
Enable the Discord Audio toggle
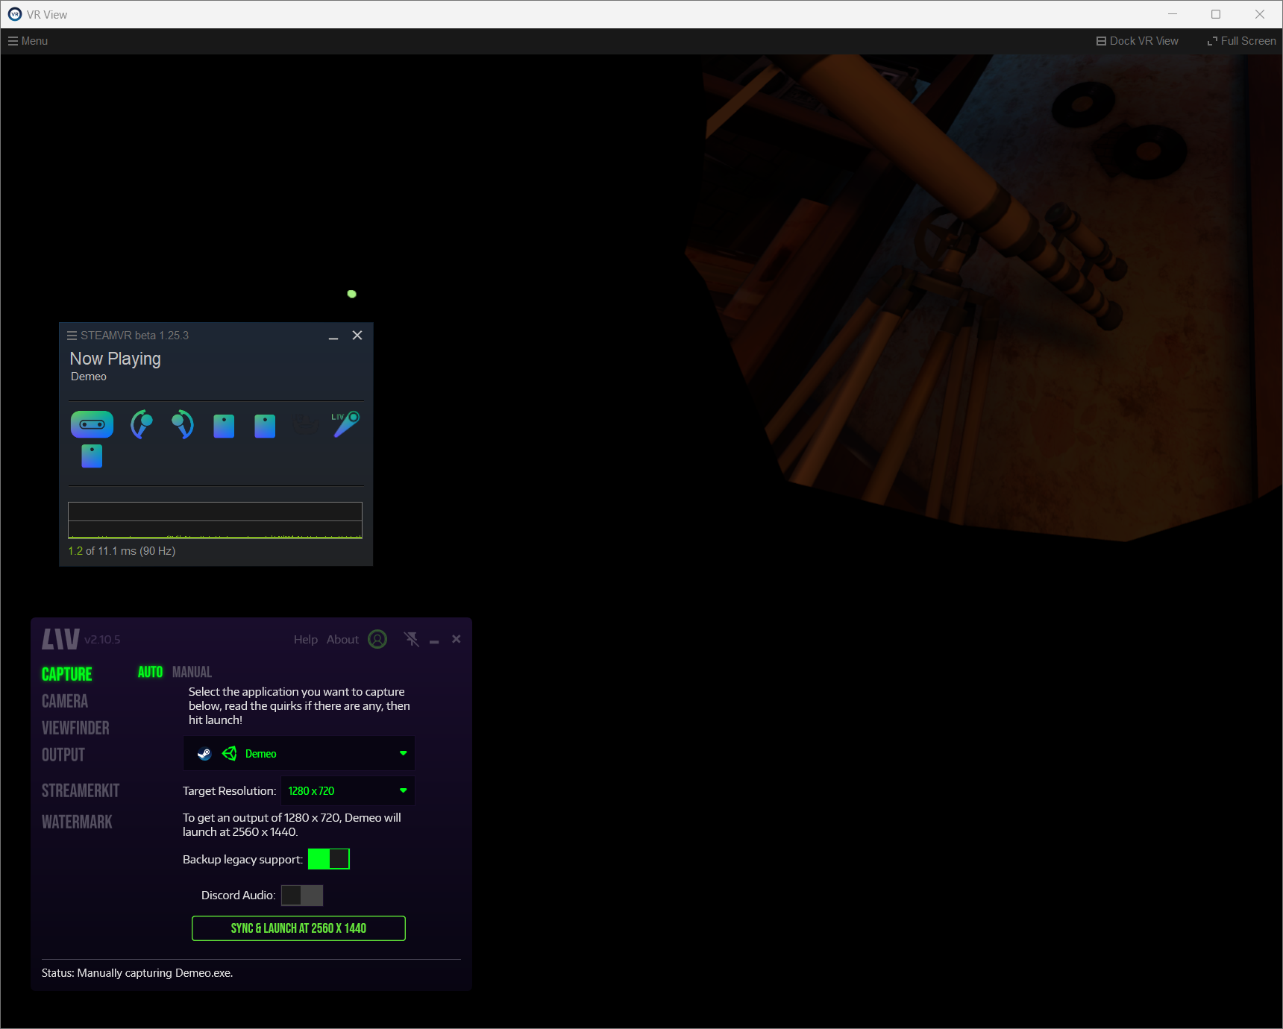[302, 895]
